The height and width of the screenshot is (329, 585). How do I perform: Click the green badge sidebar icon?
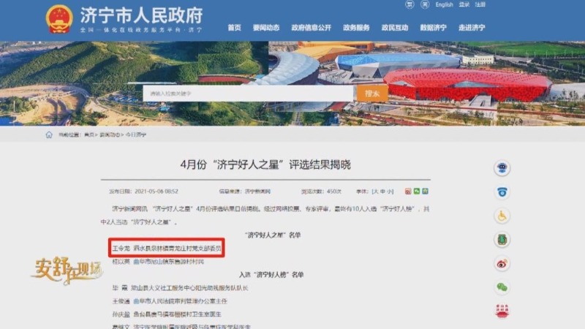[502, 240]
